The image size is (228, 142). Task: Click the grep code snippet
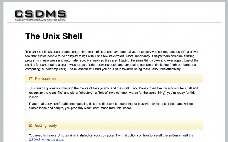[155, 104]
